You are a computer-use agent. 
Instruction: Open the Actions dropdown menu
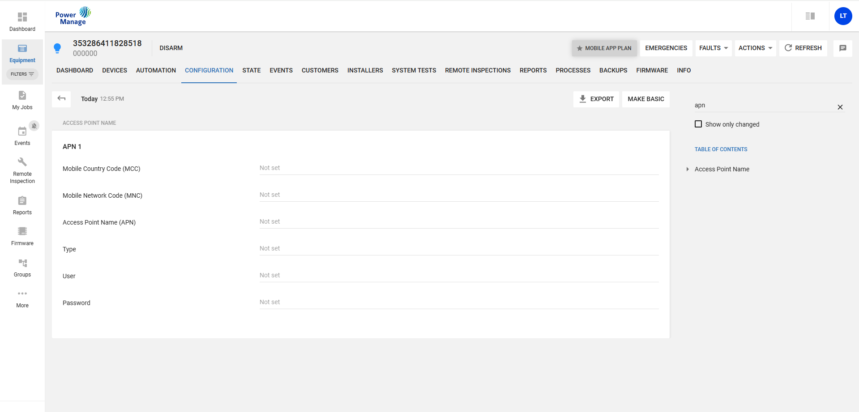click(x=755, y=48)
